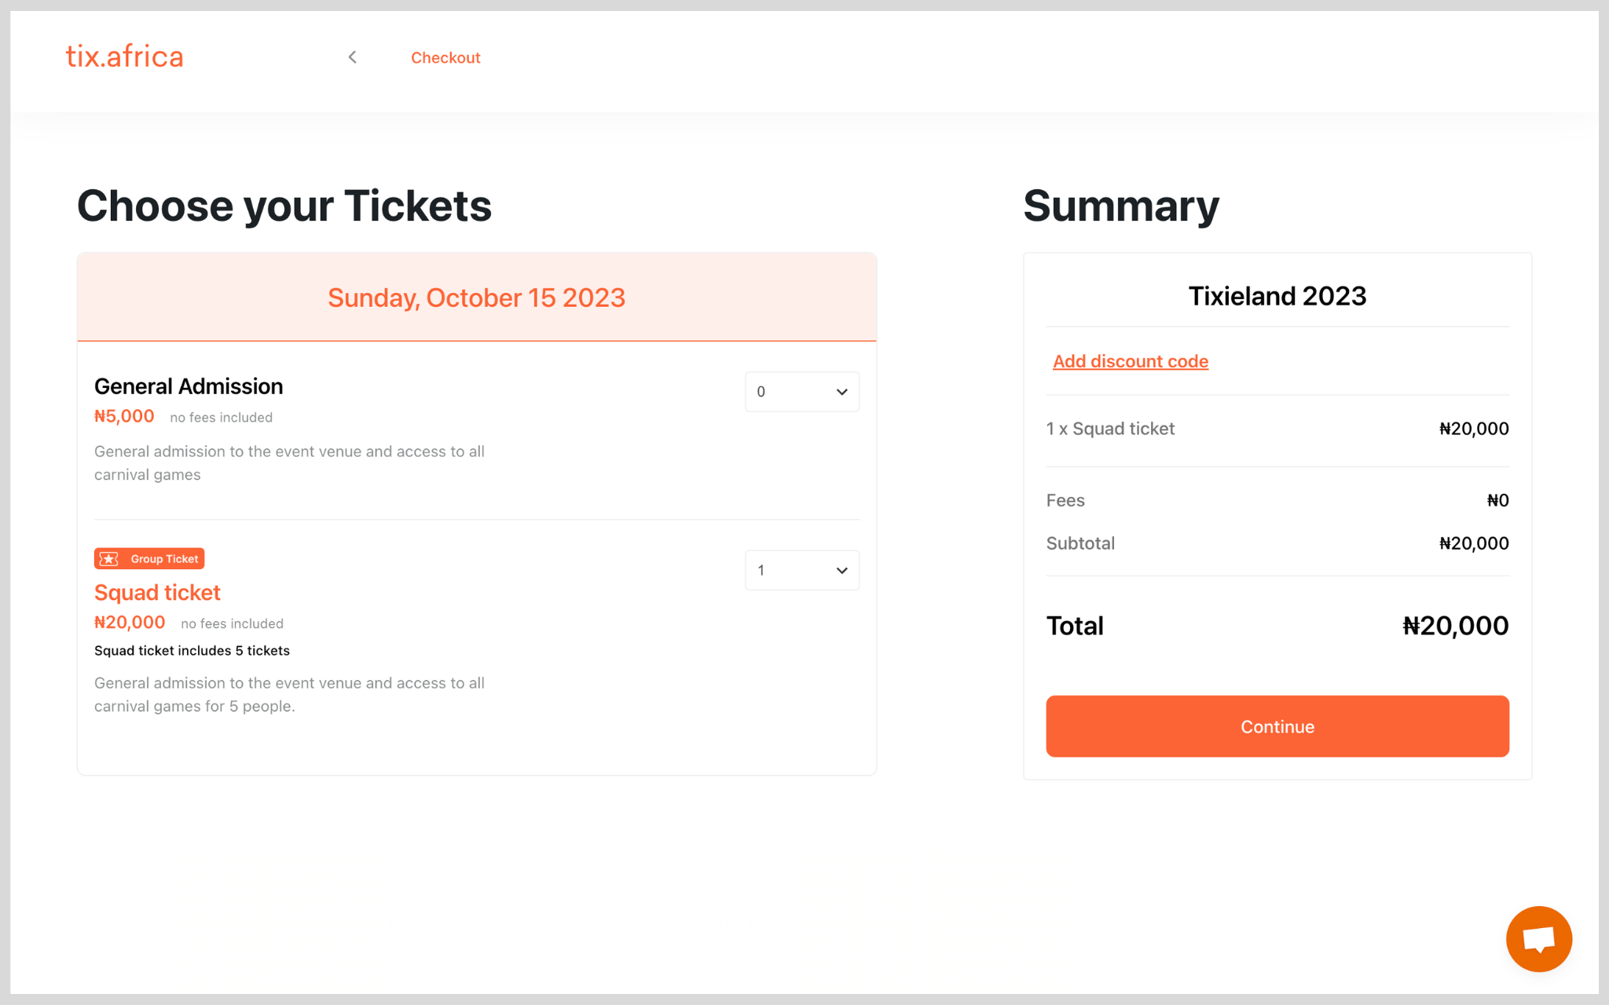Click the chat support bubble icon

click(x=1538, y=937)
